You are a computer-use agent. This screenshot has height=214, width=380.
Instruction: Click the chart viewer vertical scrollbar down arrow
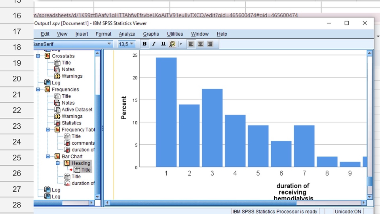(x=370, y=197)
